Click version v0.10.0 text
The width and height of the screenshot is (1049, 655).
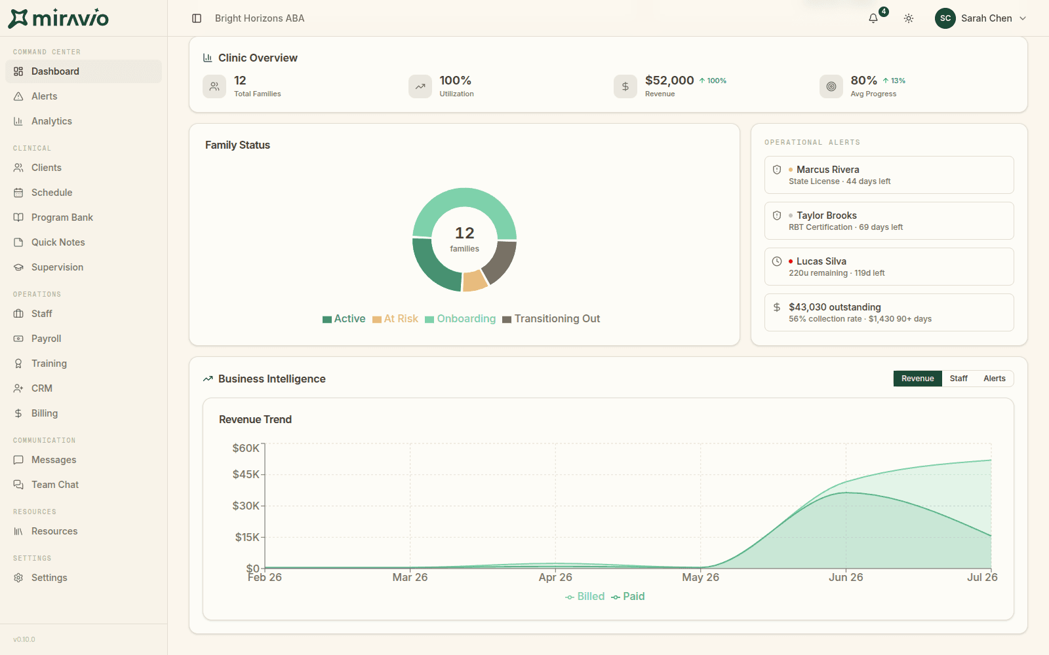pyautogui.click(x=24, y=639)
